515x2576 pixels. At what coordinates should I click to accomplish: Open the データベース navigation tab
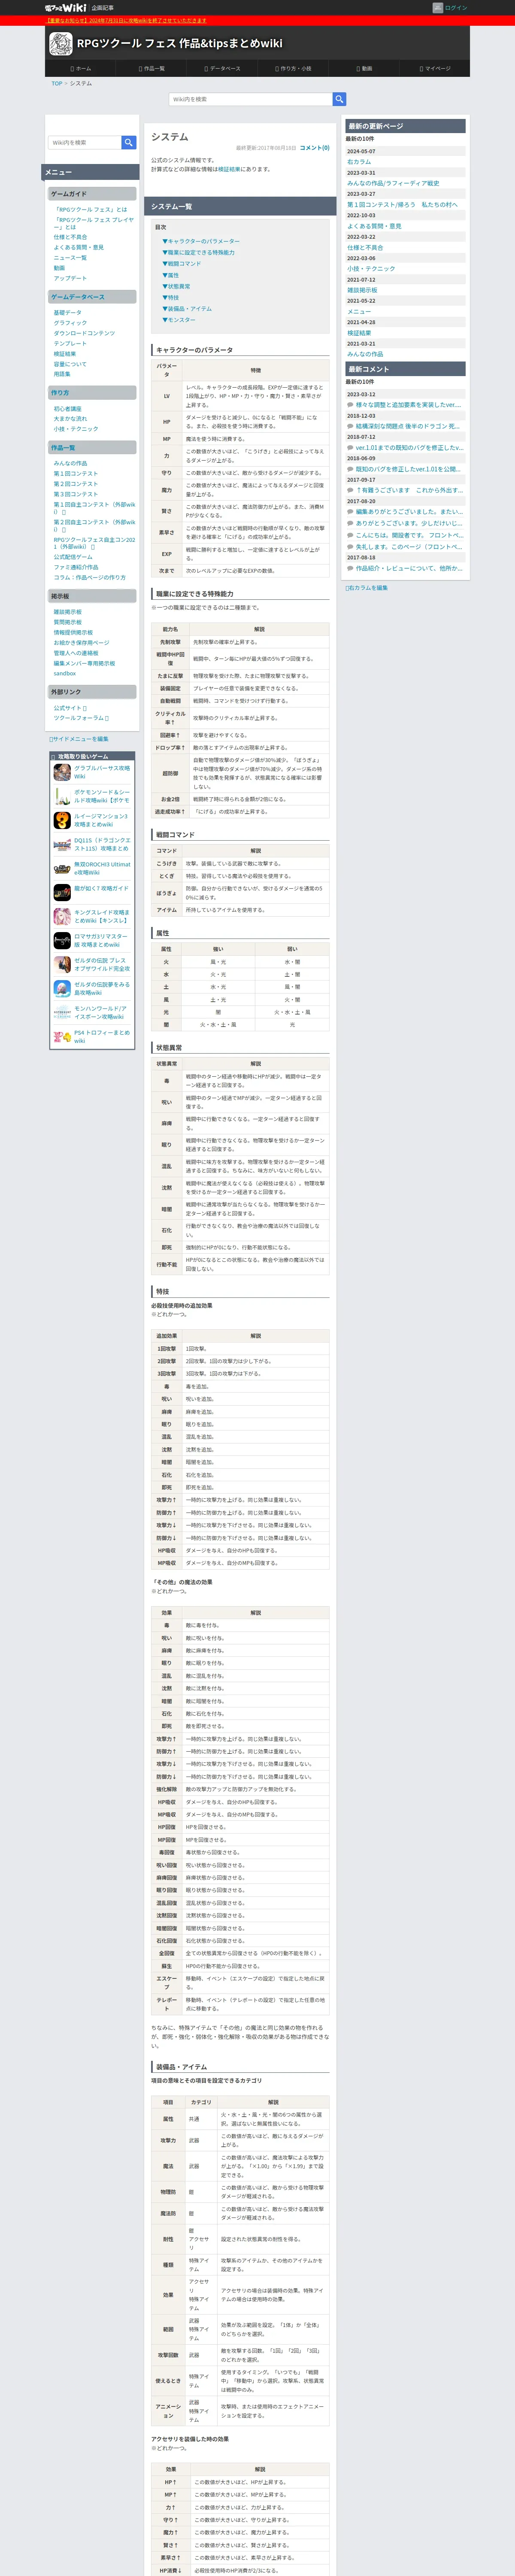click(x=222, y=69)
